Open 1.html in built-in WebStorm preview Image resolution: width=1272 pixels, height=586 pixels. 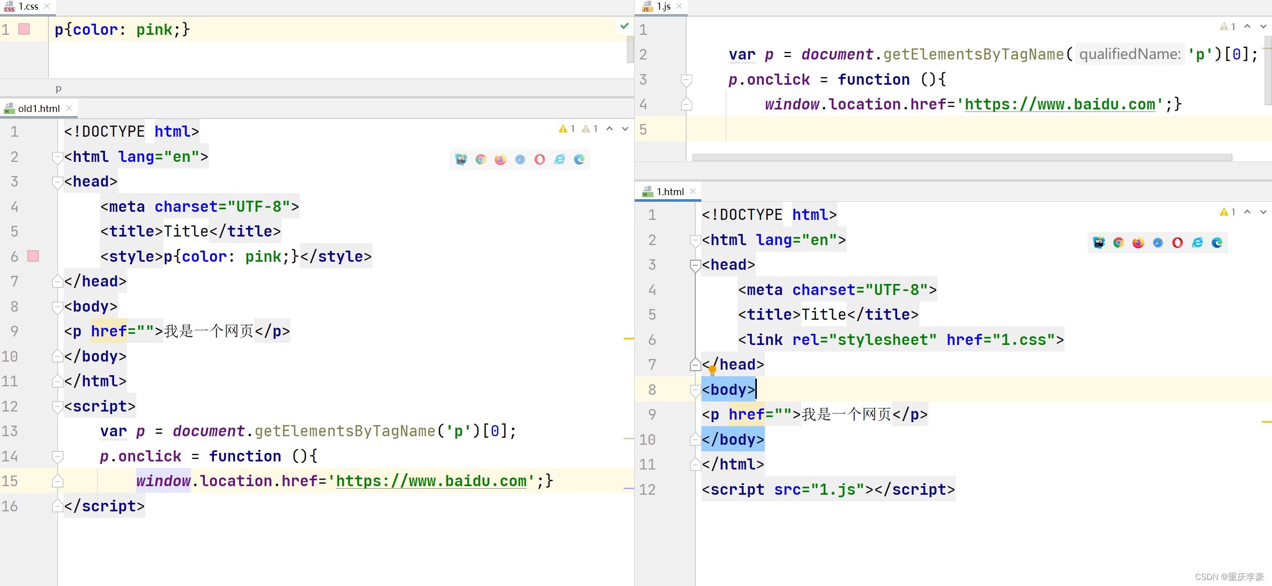pyautogui.click(x=1099, y=243)
